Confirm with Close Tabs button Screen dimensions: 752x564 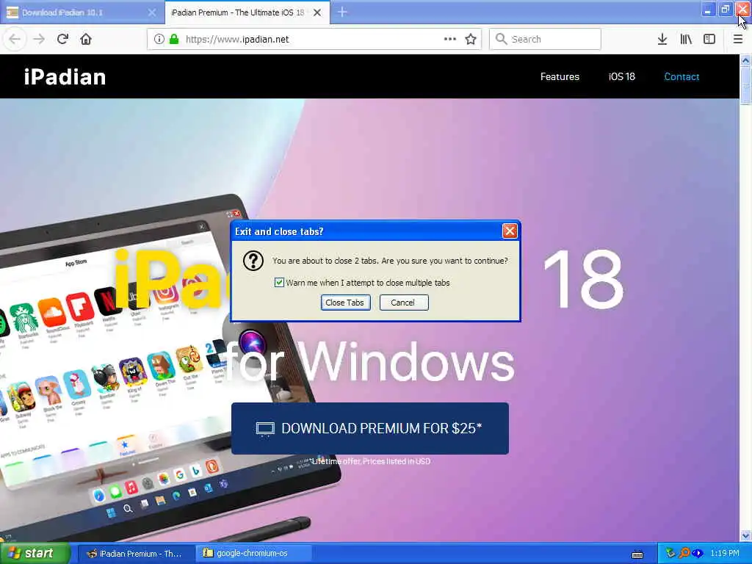[345, 303]
